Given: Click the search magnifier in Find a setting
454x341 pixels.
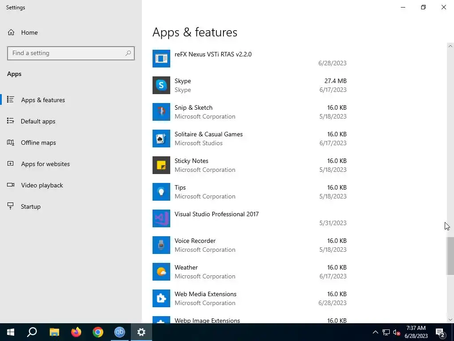Looking at the screenshot, I should (x=128, y=53).
